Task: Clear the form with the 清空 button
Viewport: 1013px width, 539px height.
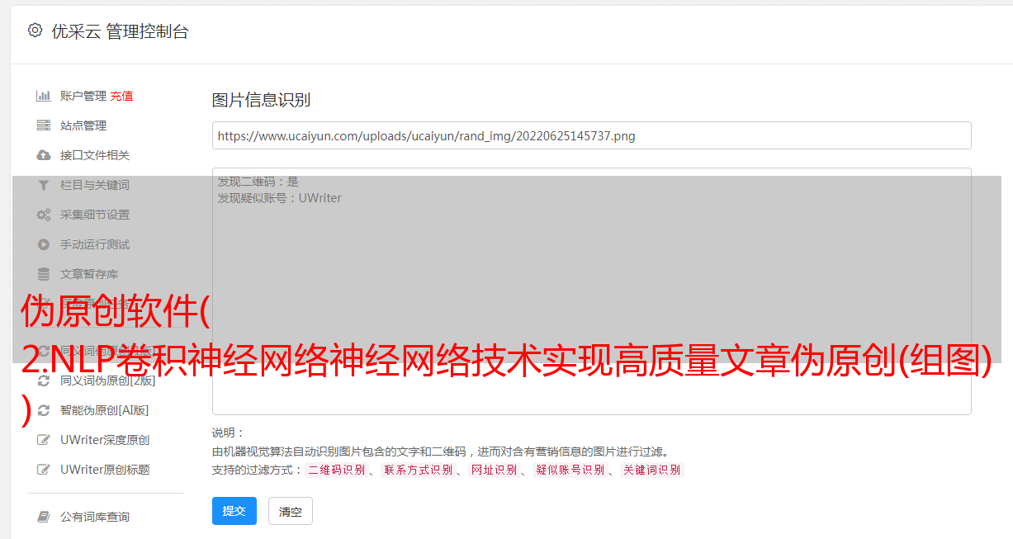Action: [291, 511]
